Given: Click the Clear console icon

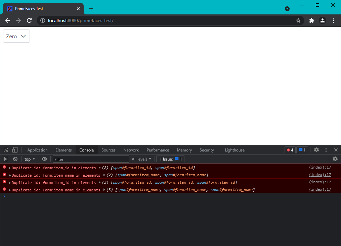Looking at the screenshot, I should [x=15, y=159].
